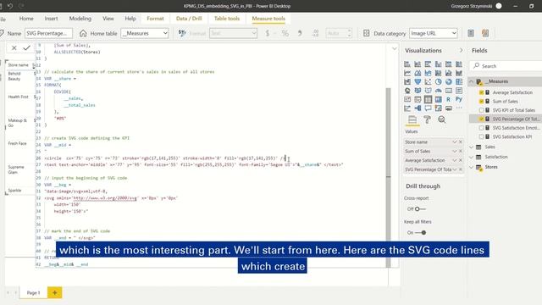Select the Stacked column chart visual
Image resolution: width=542 pixels, height=305 pixels.
pos(418,64)
